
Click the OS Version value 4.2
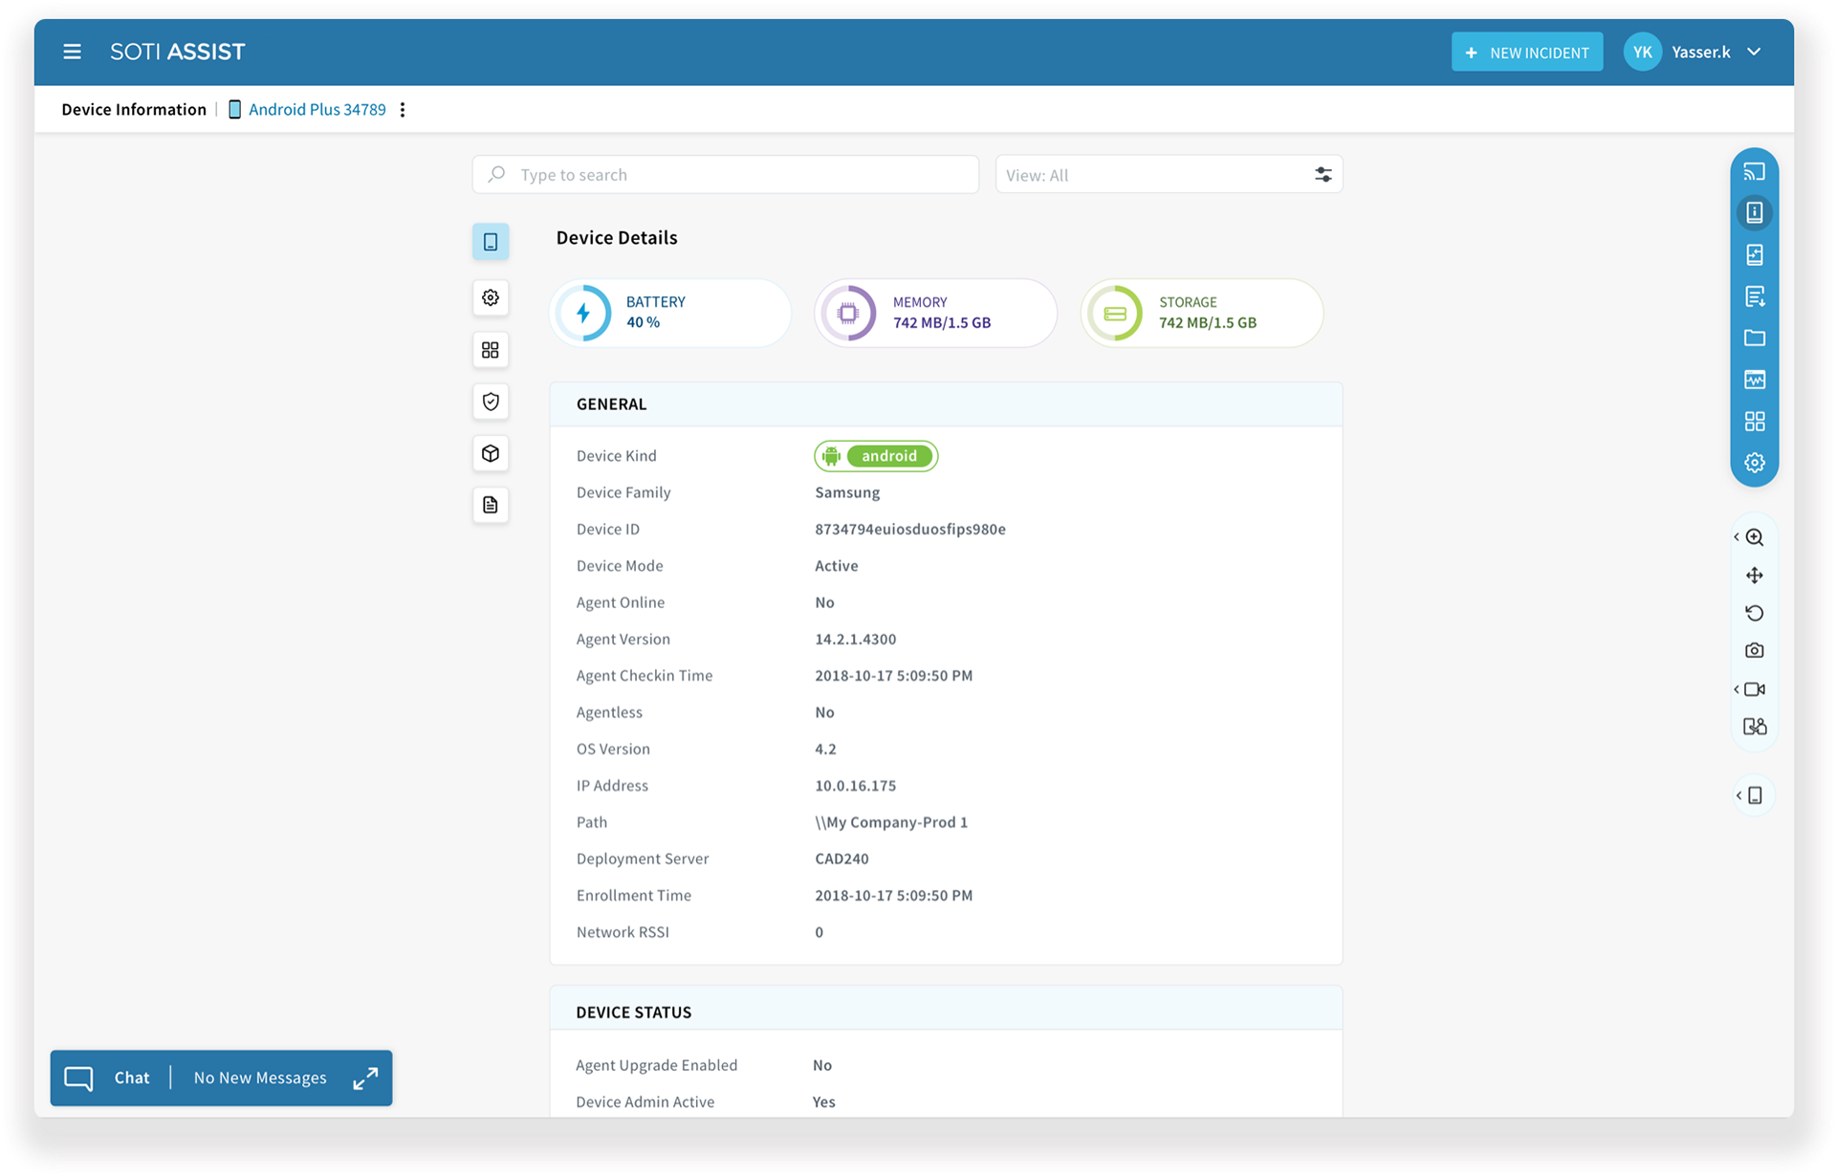(x=825, y=749)
